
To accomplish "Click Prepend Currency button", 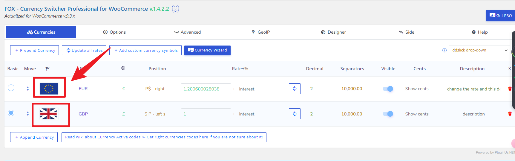I will (x=34, y=50).
